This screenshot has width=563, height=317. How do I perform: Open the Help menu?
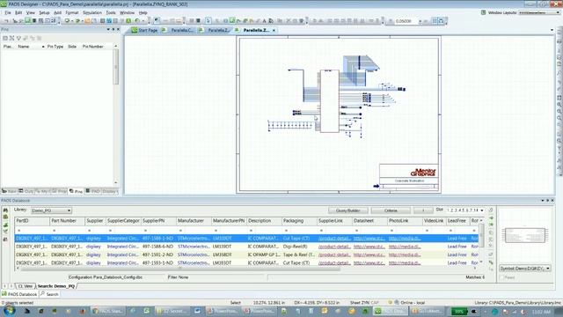click(143, 12)
